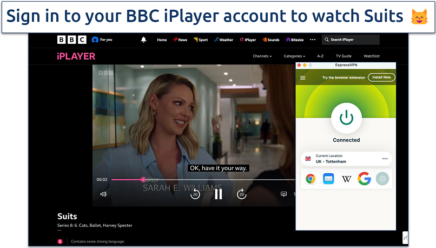
Task: Click "Try the browser extension" text
Action: (x=343, y=77)
